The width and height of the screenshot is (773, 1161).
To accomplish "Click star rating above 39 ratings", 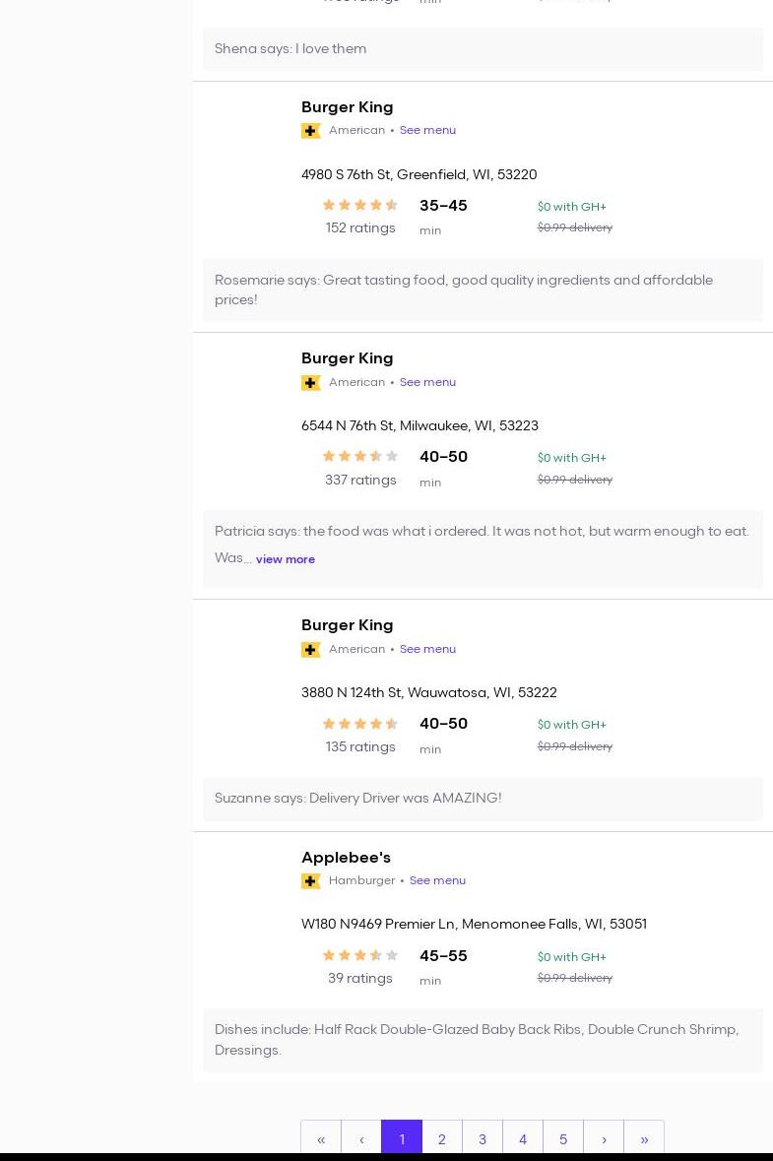I will pos(360,955).
